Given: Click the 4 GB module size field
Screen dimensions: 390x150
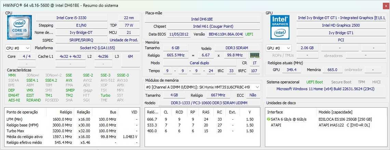Looking at the screenshot, I should (174, 95).
